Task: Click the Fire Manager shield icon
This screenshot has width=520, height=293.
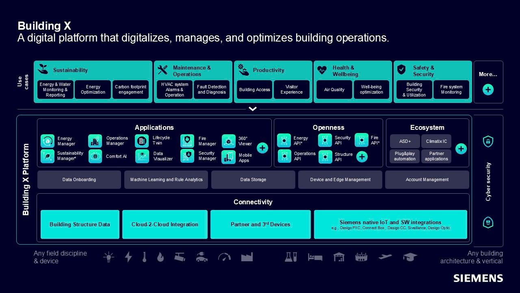Action: pos(187,141)
